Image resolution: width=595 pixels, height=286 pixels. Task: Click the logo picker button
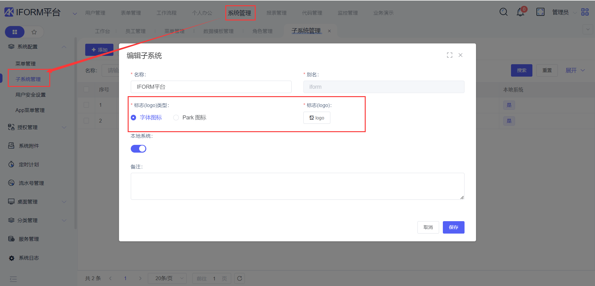coord(317,118)
